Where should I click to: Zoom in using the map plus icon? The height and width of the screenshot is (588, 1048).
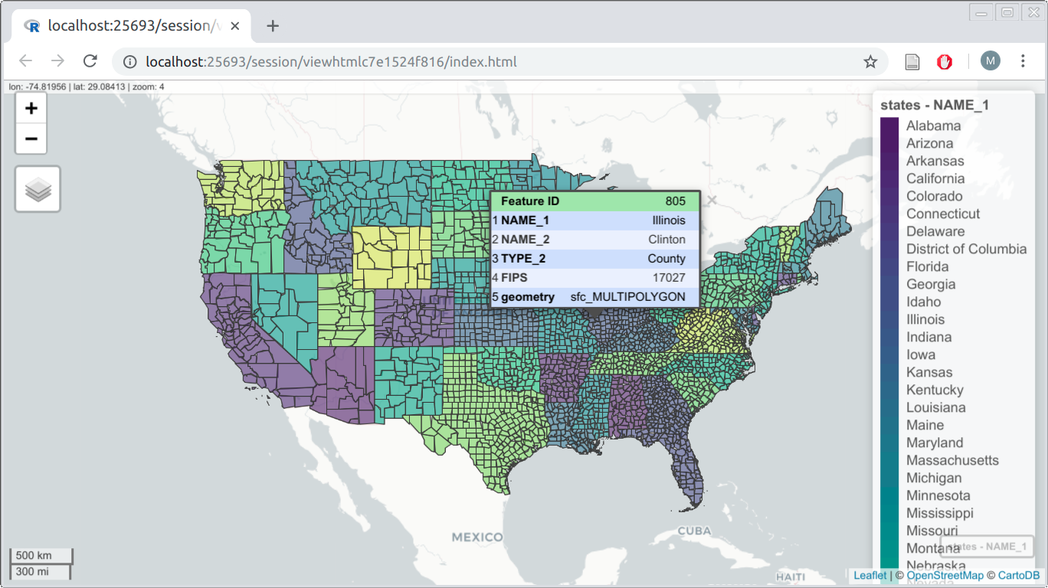(31, 108)
